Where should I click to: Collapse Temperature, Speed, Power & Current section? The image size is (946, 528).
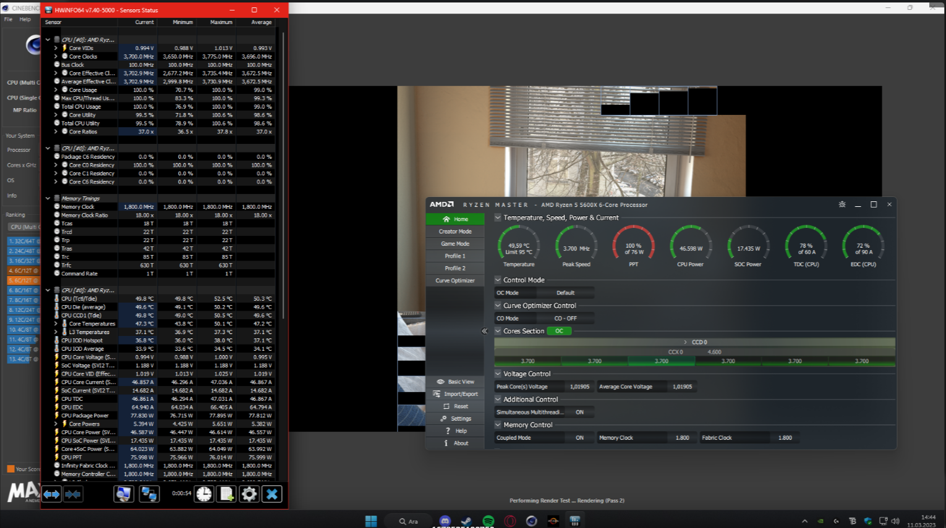click(498, 217)
